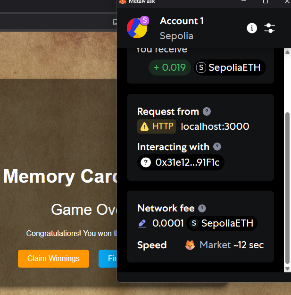The width and height of the screenshot is (291, 295).
Task: Click the Memory Card heading in game page
Action: click(60, 176)
